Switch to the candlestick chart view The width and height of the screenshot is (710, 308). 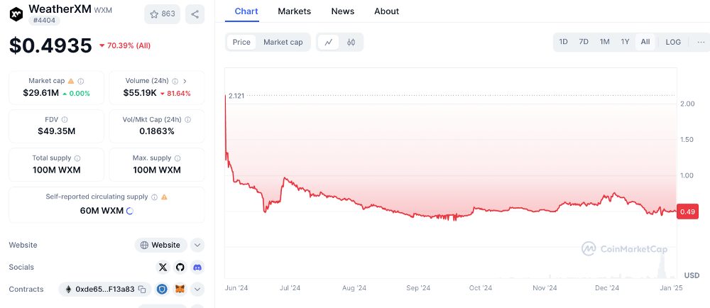pos(351,42)
